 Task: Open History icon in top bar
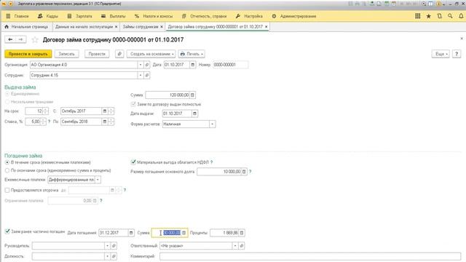[x=439, y=16]
